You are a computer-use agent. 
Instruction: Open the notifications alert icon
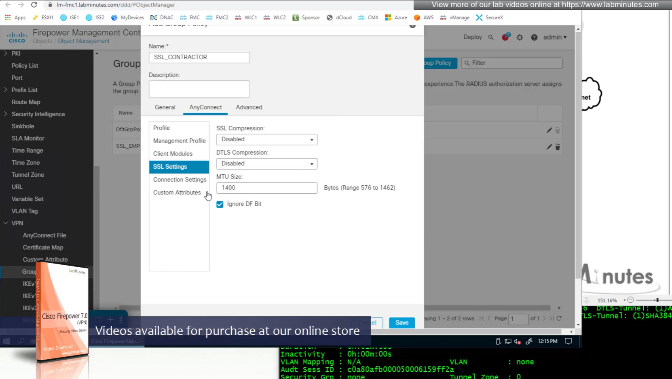pyautogui.click(x=505, y=37)
